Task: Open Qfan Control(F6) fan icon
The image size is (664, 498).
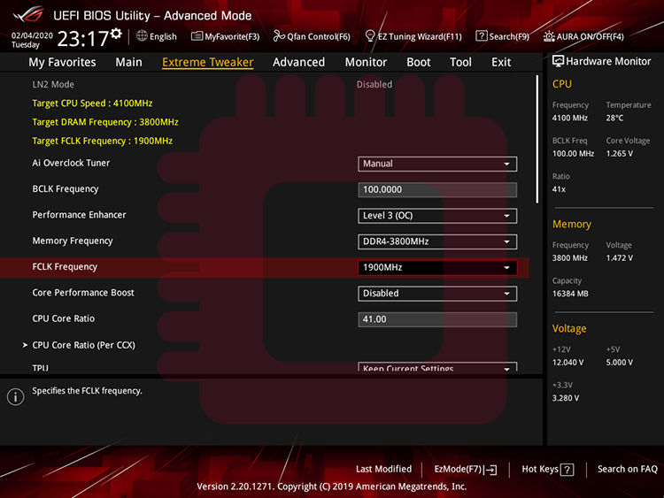Action: (x=278, y=36)
